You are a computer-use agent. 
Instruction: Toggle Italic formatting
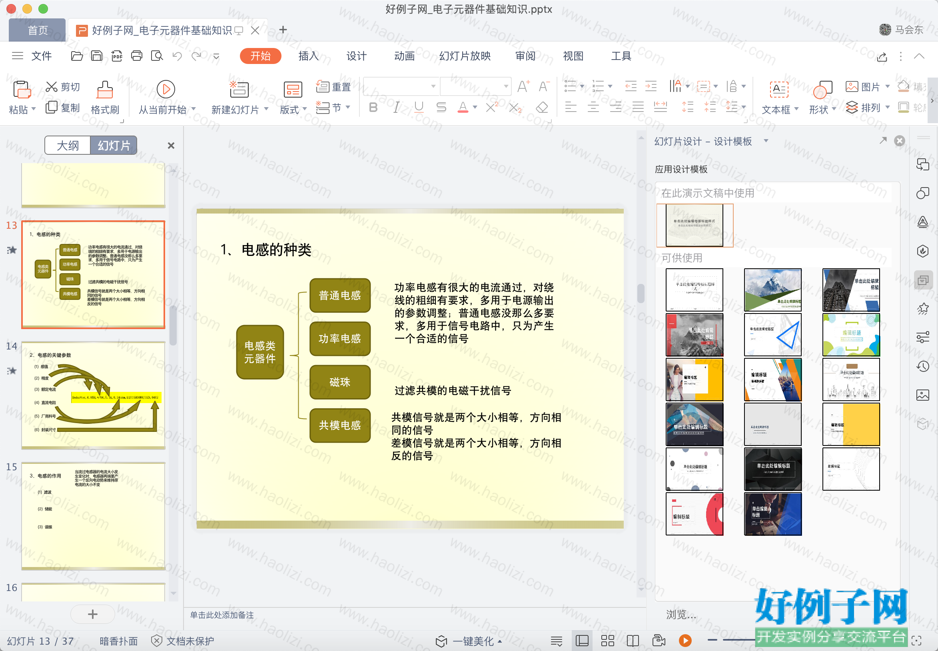coord(396,108)
